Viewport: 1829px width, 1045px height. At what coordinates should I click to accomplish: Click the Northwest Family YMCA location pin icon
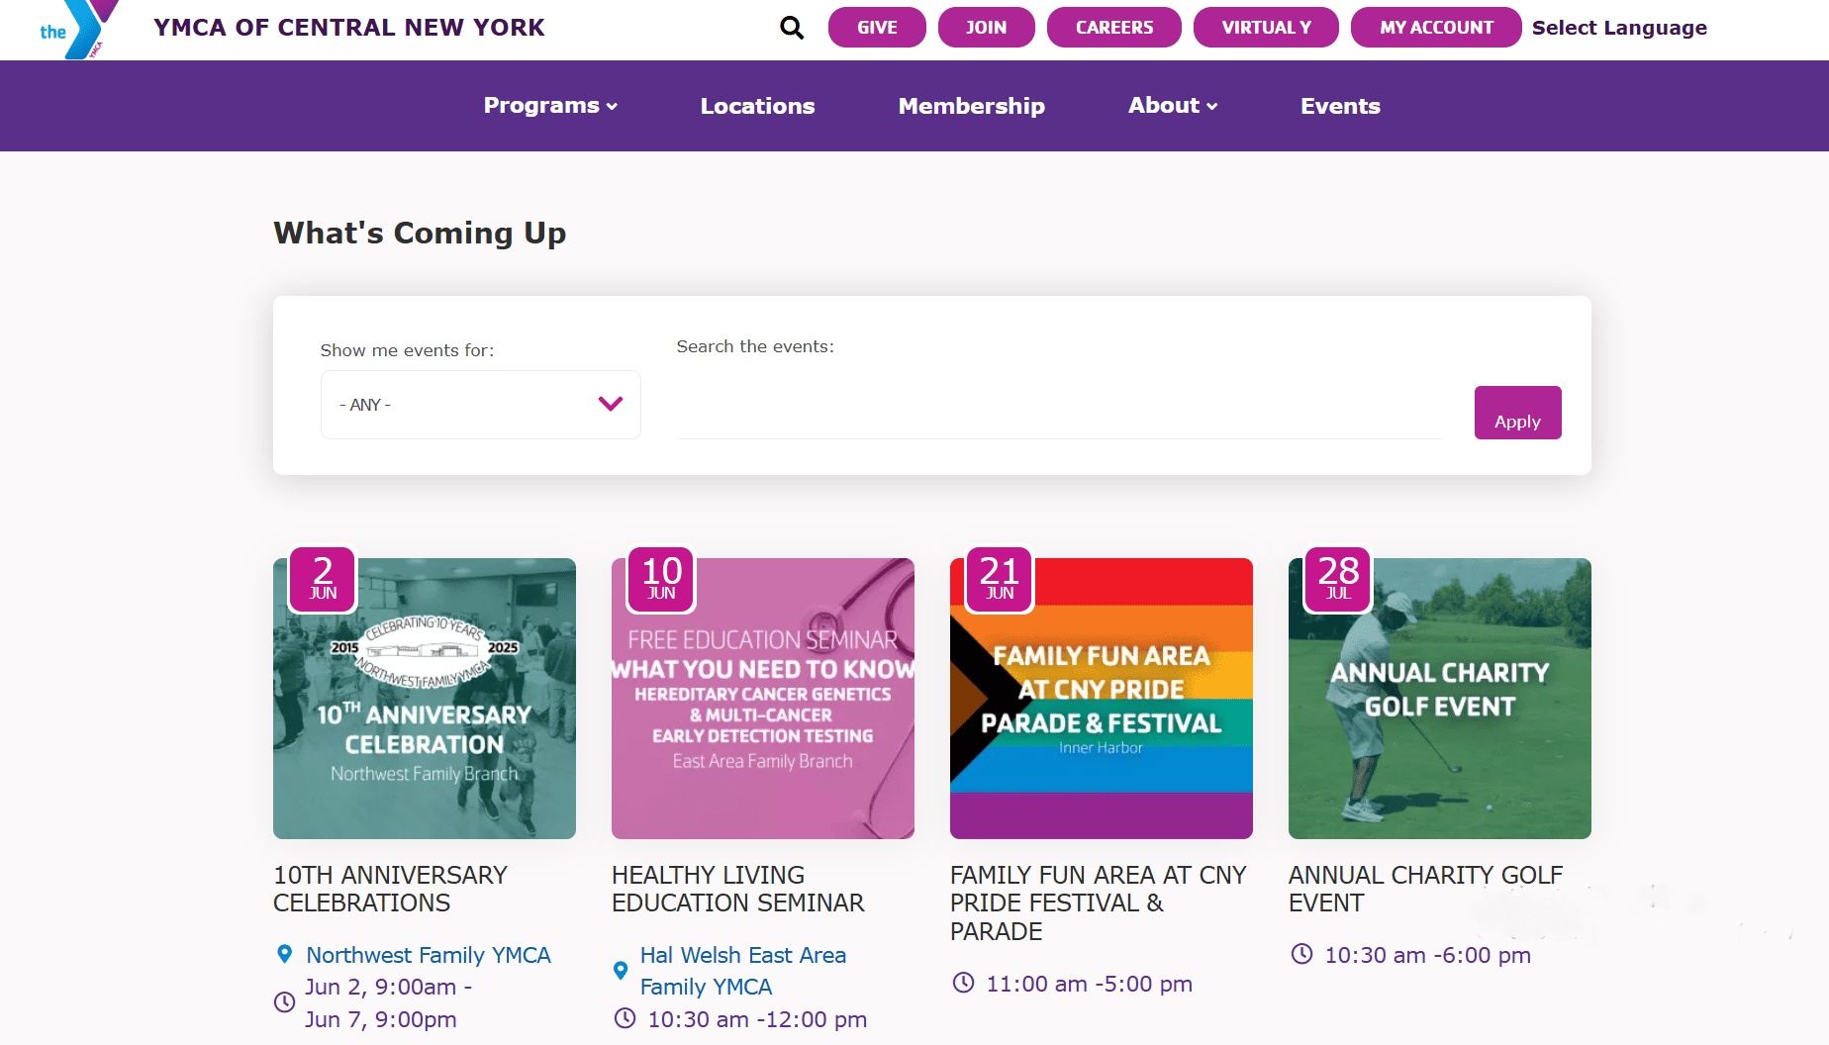pyautogui.click(x=285, y=955)
